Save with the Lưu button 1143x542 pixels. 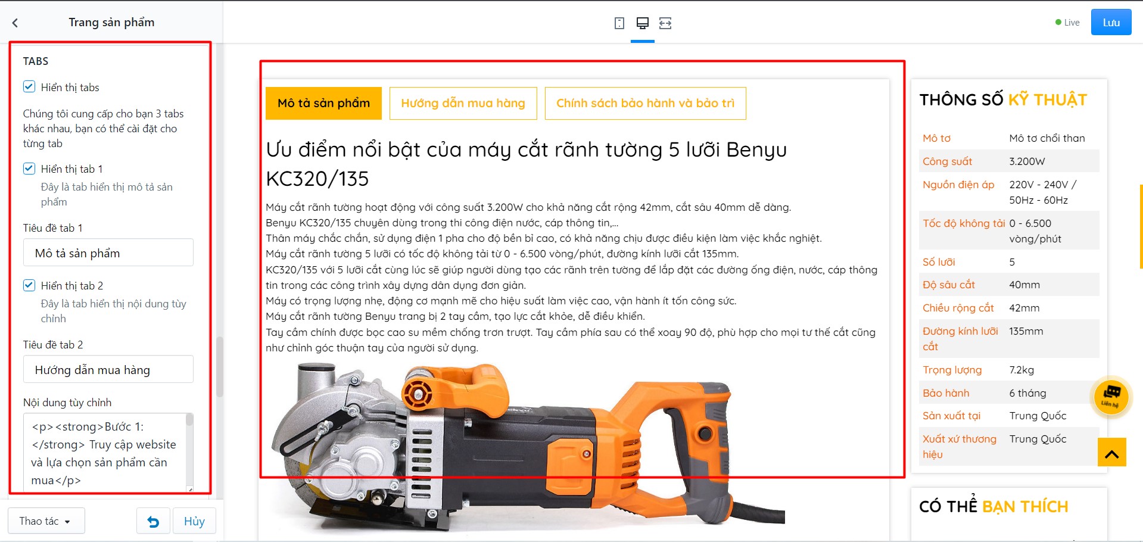1111,23
